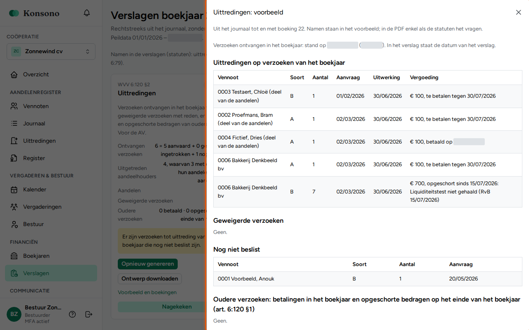Click the Verslagen report icon
The width and height of the screenshot is (529, 330).
[14, 273]
